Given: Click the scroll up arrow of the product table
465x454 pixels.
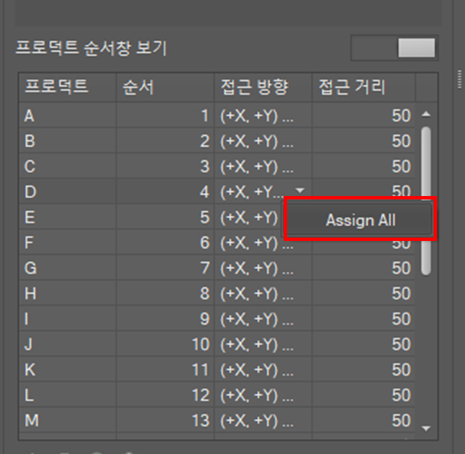Looking at the screenshot, I should [x=426, y=115].
